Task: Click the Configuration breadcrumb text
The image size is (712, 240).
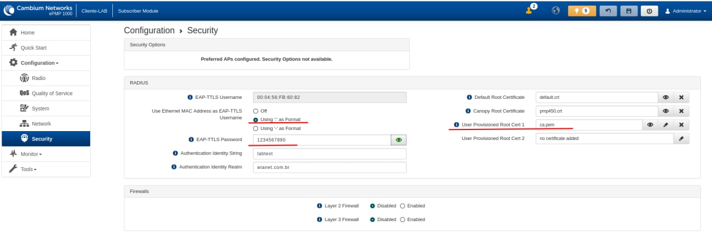Action: [x=149, y=31]
